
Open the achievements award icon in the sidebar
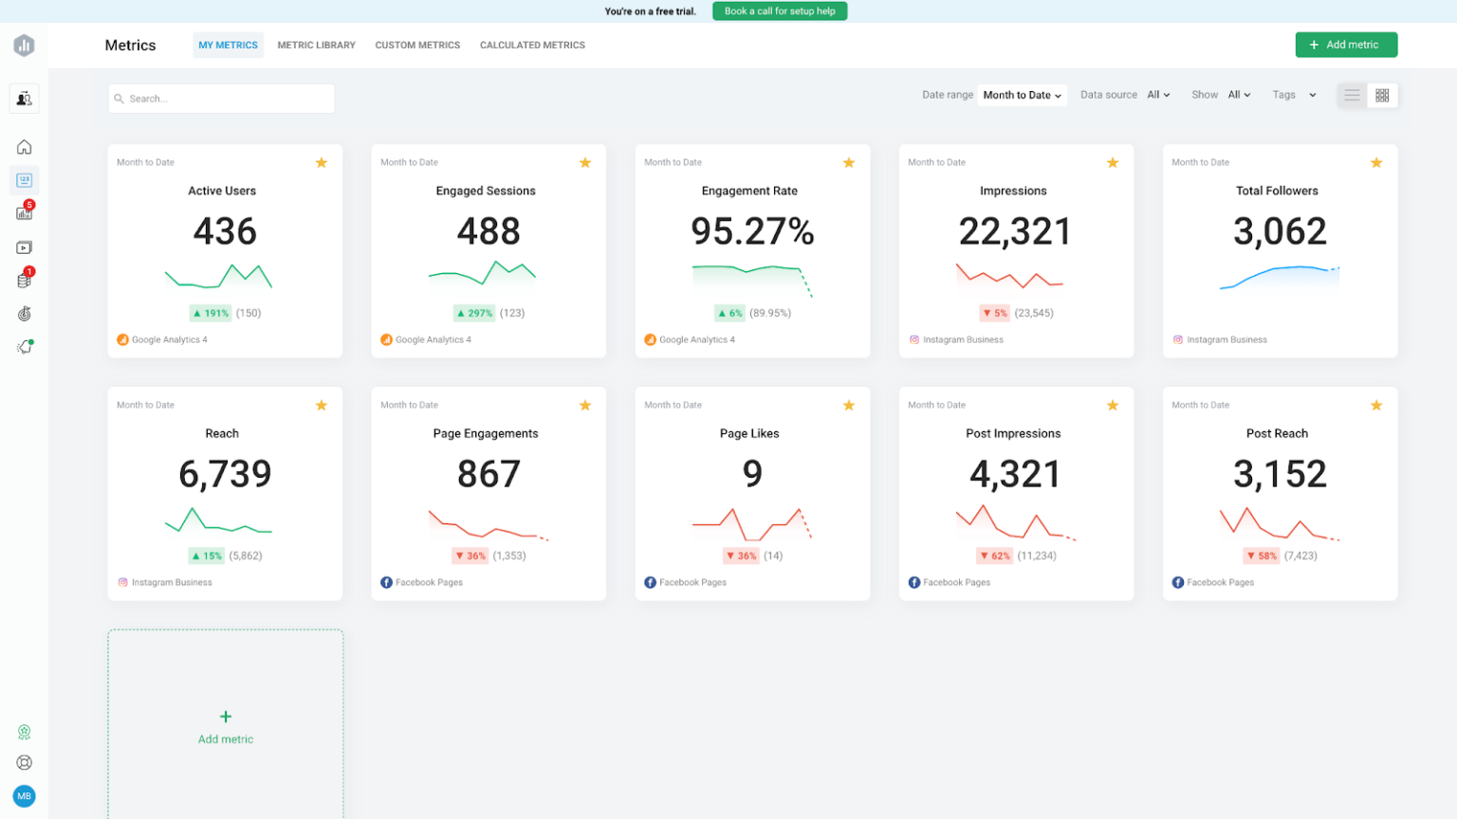(24, 732)
